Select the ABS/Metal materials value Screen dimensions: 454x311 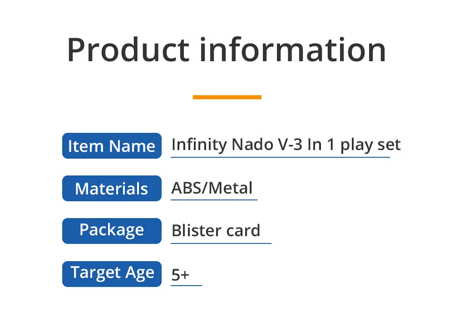[212, 188]
